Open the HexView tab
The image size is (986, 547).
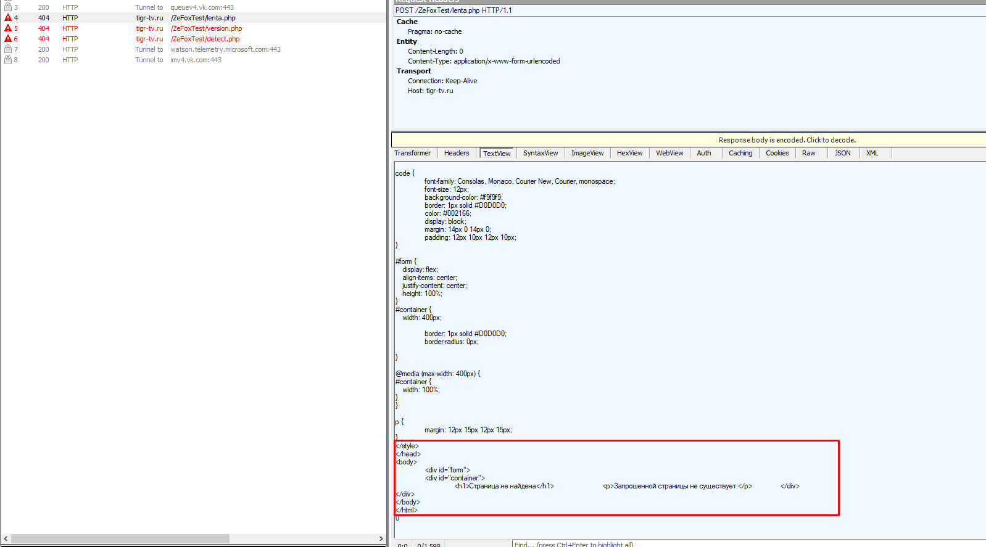pyautogui.click(x=629, y=153)
